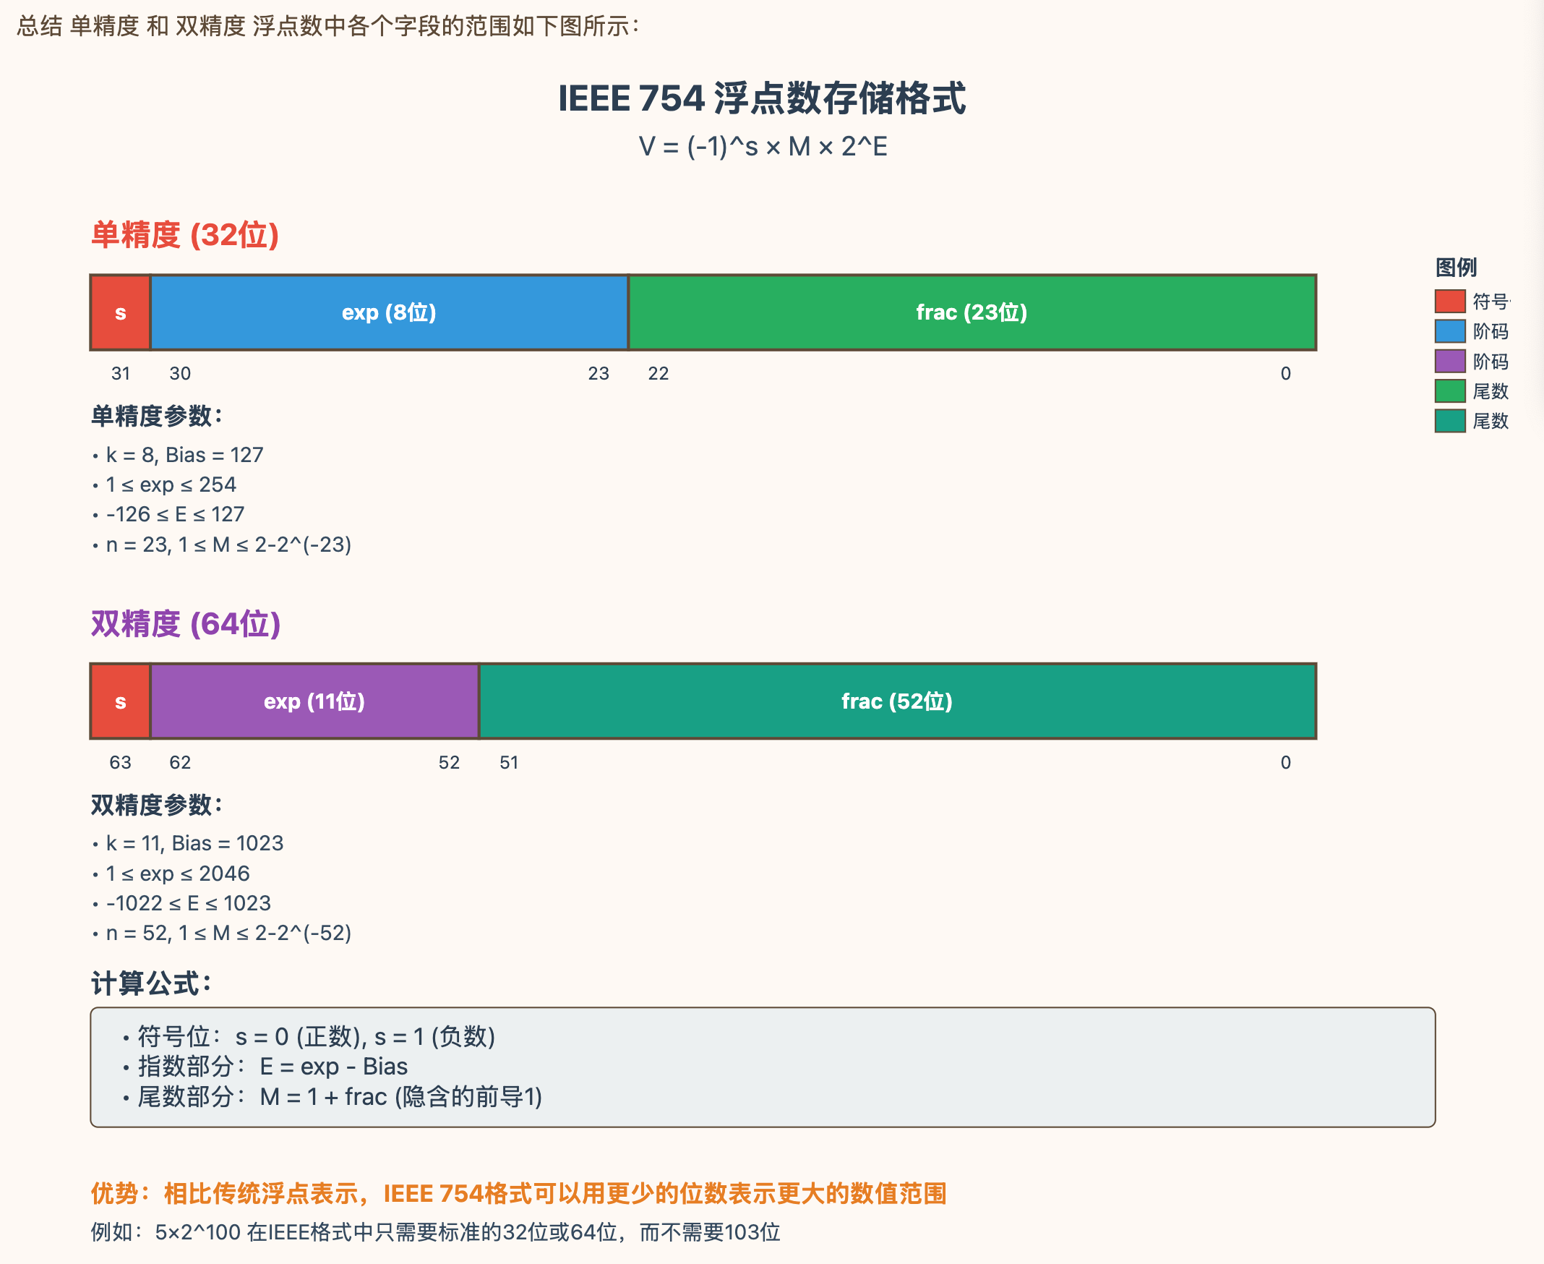Click the title IEEE 754 浮点数存储格式
This screenshot has height=1264, width=1544.
[762, 98]
